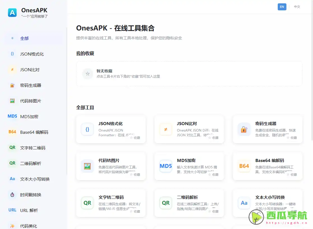This screenshot has width=313, height=229.
Task: Select the MD5加密 sidebar icon
Action: coord(12,116)
